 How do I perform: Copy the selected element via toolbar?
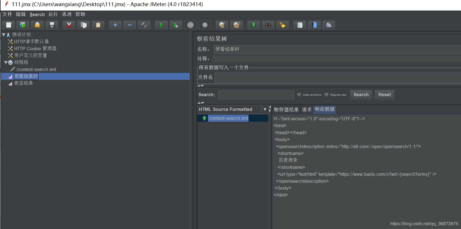[83, 25]
